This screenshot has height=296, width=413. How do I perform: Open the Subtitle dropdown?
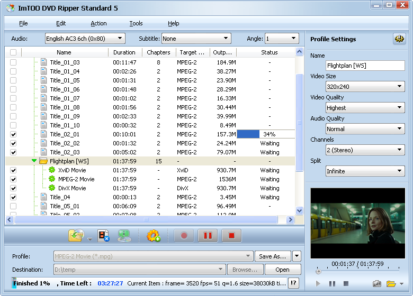[196, 39]
